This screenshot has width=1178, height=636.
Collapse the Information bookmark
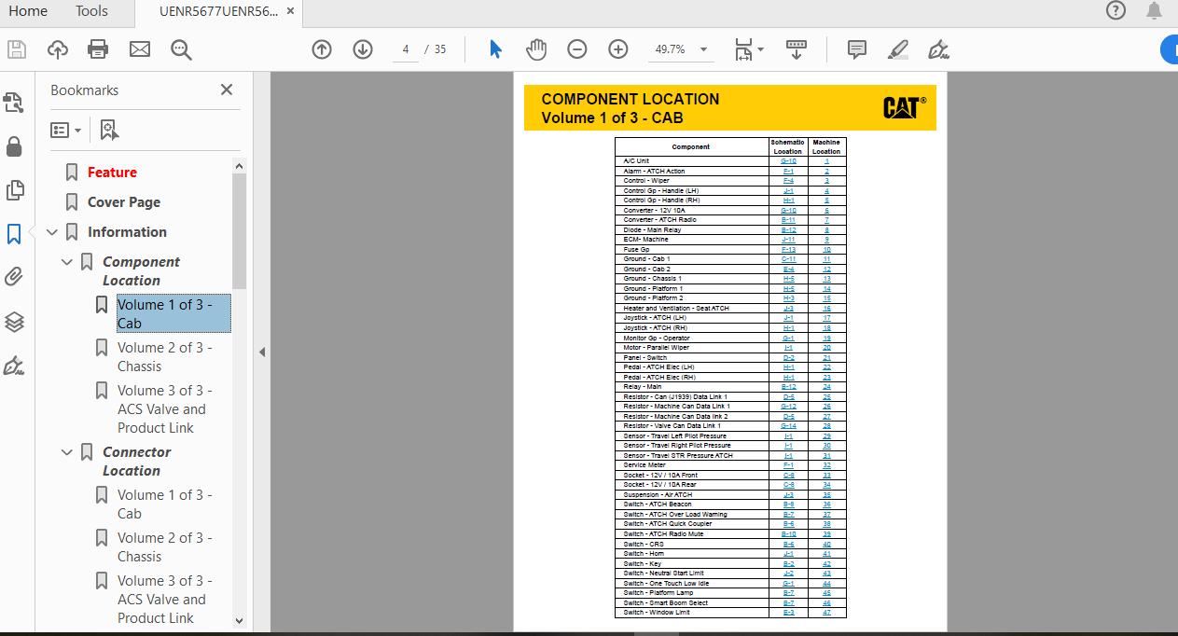[51, 232]
